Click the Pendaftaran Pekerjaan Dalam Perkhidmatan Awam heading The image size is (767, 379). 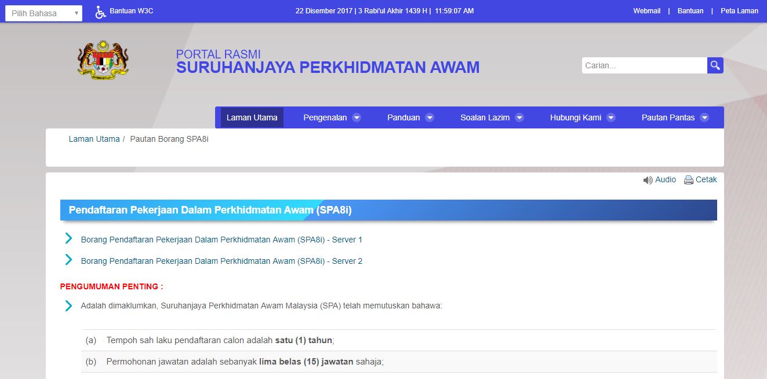tap(210, 210)
